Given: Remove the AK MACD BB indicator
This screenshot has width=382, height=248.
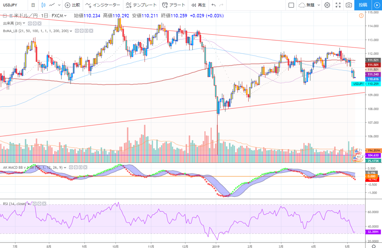Looking at the screenshot, I should (85, 167).
